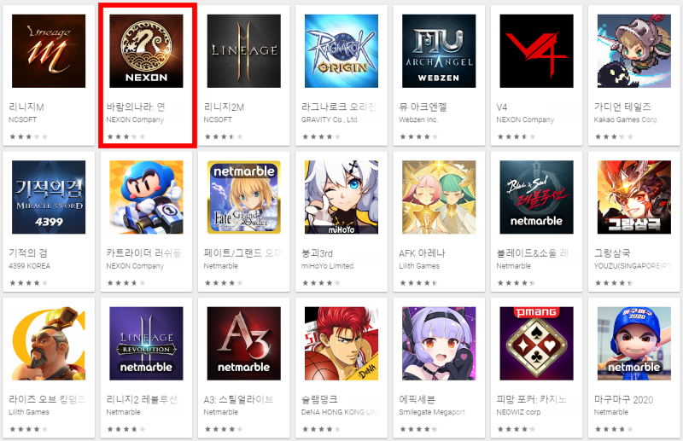Click the Lilith Games developer under 라이즈 오브 킹덤즈
The image size is (683, 441).
29,412
